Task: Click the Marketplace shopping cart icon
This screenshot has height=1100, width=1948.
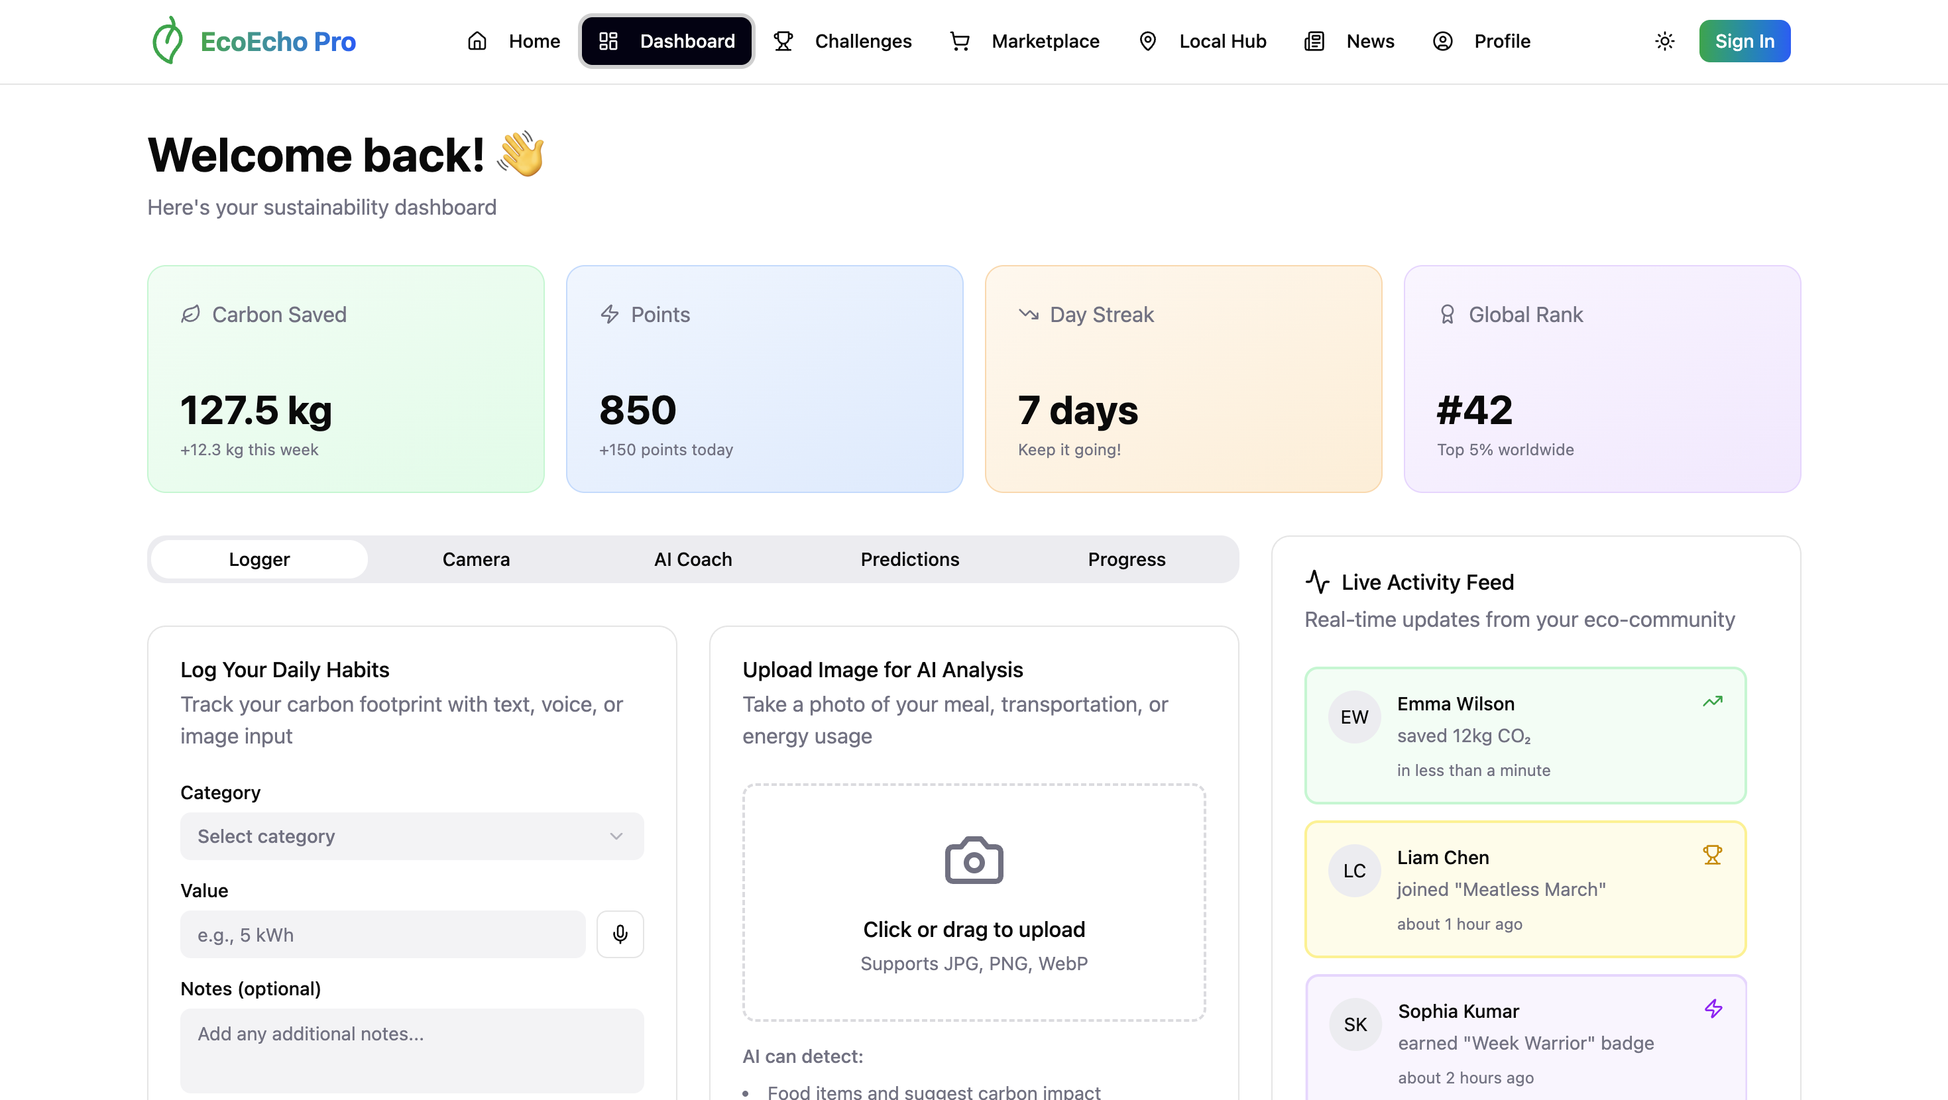Action: coord(960,41)
